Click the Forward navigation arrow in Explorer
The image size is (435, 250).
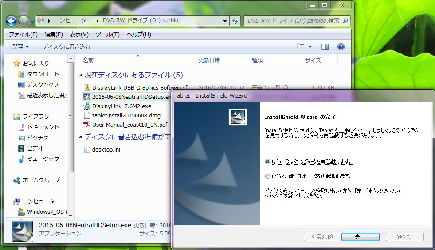point(24,21)
